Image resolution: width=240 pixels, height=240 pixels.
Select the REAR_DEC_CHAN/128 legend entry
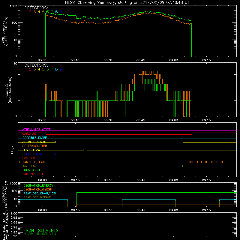pos(40,193)
